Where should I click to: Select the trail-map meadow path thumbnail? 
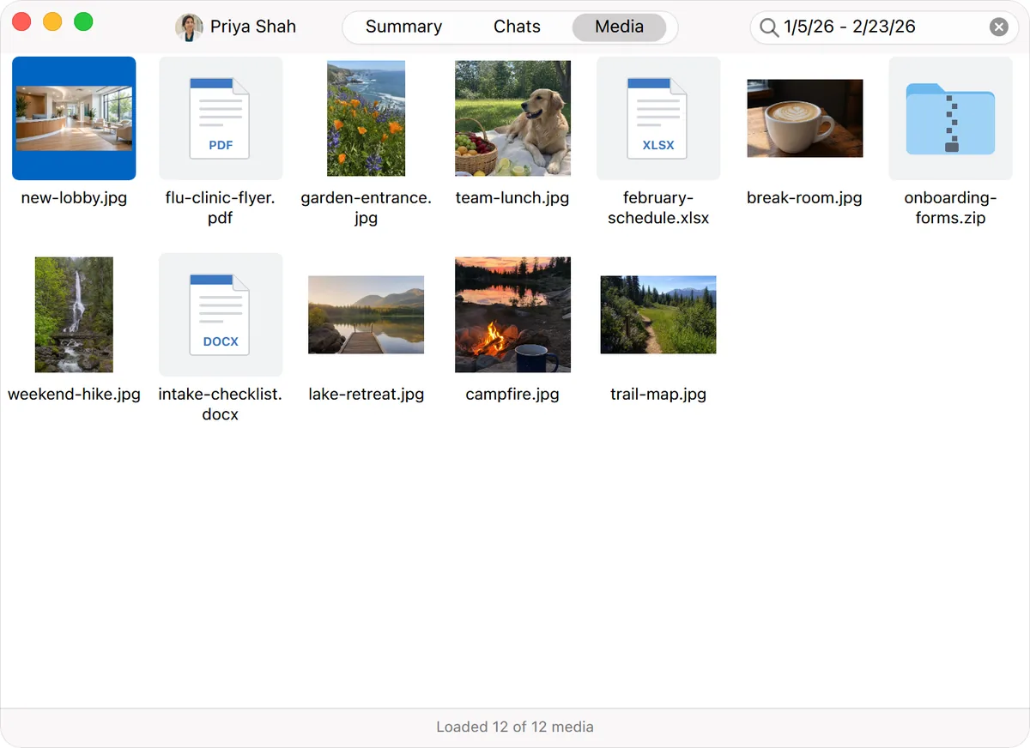pos(658,315)
